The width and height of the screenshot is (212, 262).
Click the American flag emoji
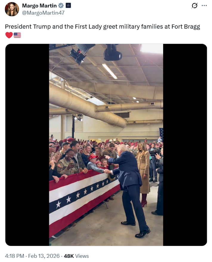pyautogui.click(x=17, y=35)
